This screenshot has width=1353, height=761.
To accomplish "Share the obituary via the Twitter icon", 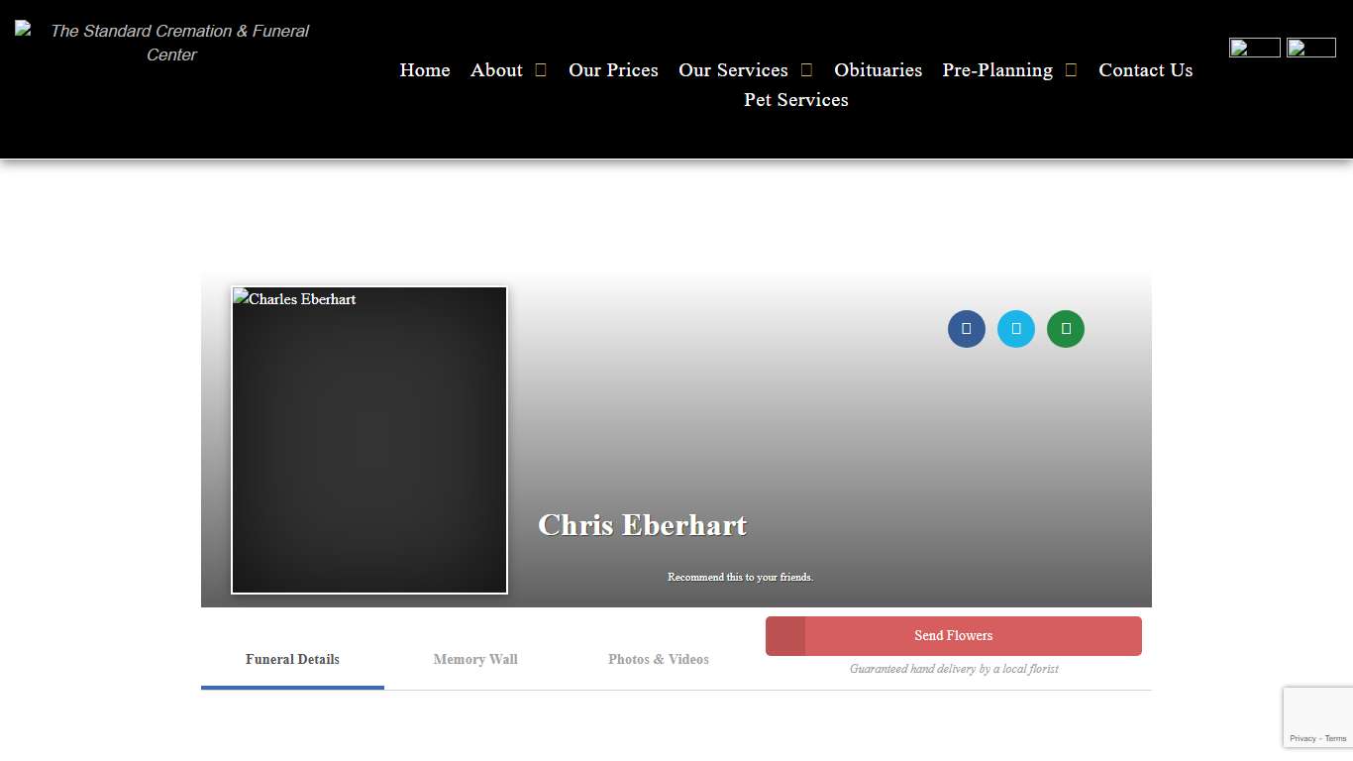I will (x=1016, y=329).
